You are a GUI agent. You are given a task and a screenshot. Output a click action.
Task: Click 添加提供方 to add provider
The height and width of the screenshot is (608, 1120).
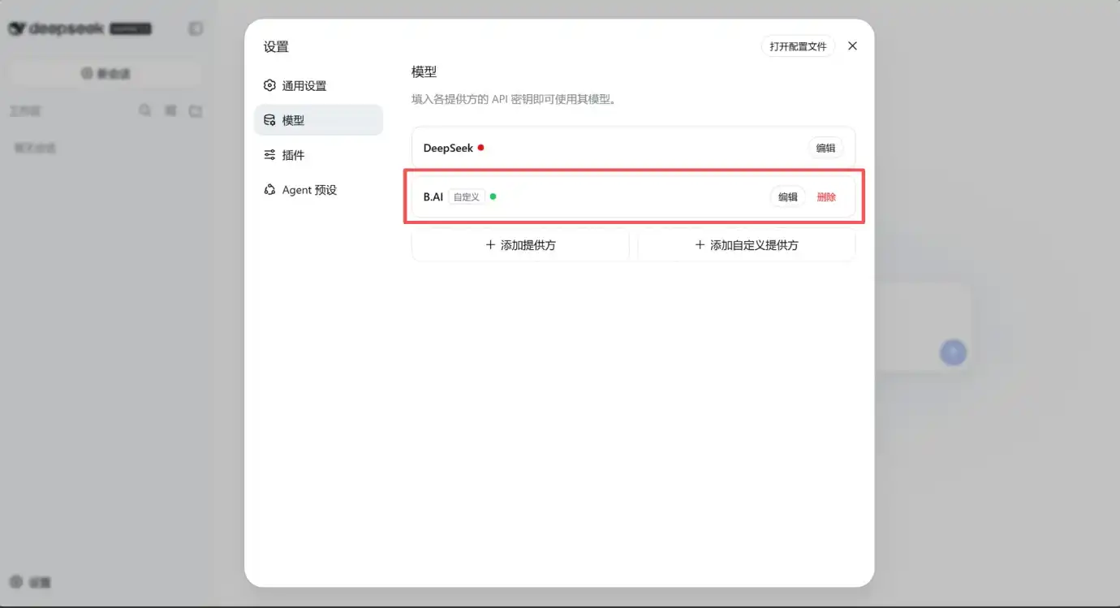point(520,244)
